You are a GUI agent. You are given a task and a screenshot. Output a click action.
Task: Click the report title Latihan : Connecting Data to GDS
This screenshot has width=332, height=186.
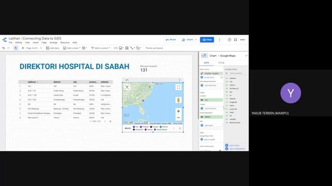pos(35,38)
